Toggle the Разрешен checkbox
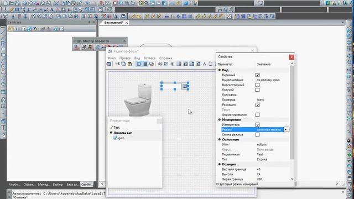354x199 pixels. (257, 104)
